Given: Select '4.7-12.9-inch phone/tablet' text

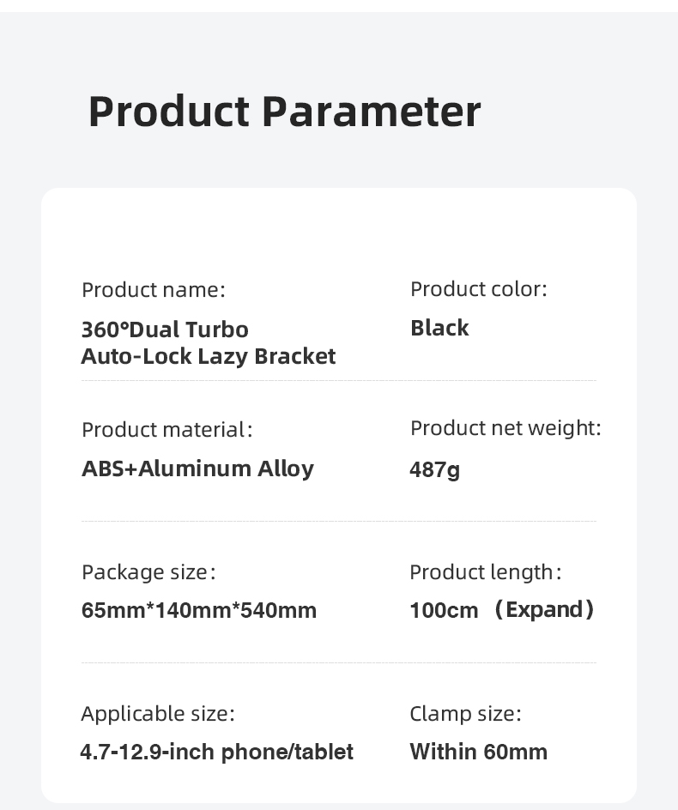Looking at the screenshot, I should (216, 753).
